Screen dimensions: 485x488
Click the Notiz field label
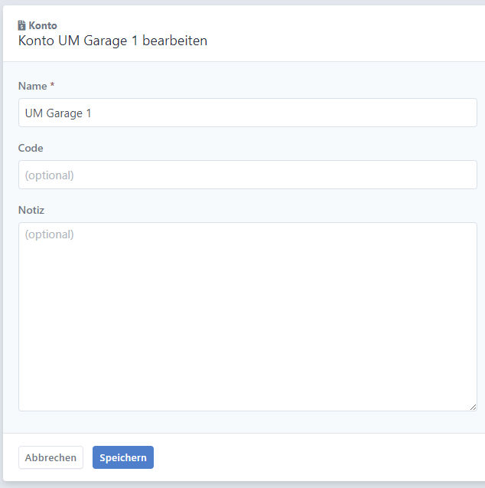[31, 210]
